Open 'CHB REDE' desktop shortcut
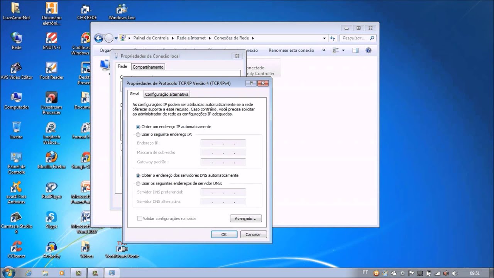The width and height of the screenshot is (494, 278). pyautogui.click(x=87, y=12)
